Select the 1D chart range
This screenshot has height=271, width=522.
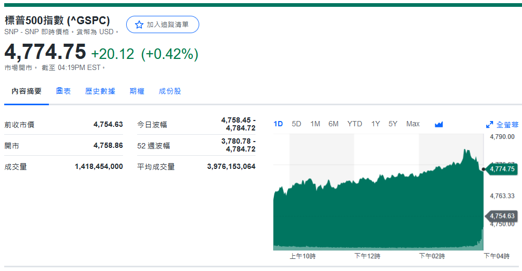point(278,124)
